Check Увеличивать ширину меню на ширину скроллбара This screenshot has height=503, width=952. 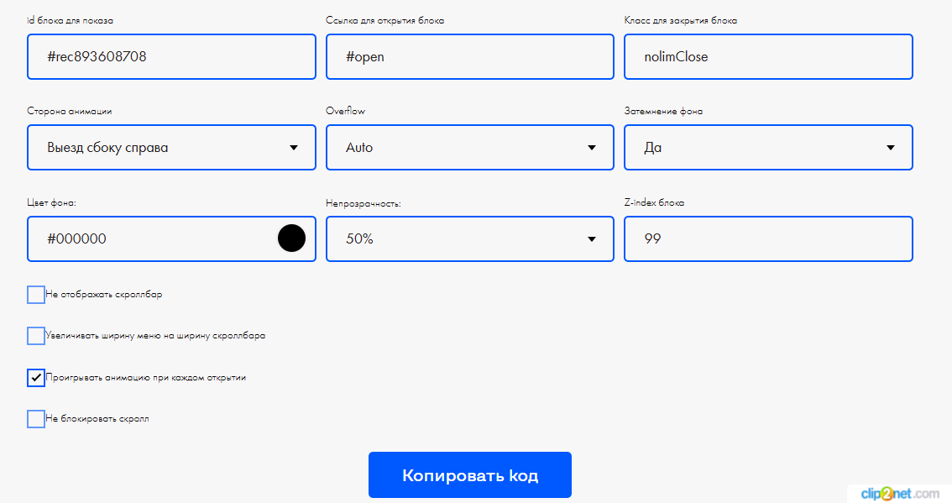tap(36, 336)
